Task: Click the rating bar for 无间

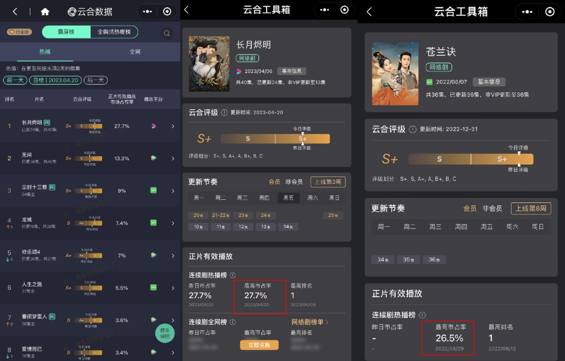Action: coord(88,158)
